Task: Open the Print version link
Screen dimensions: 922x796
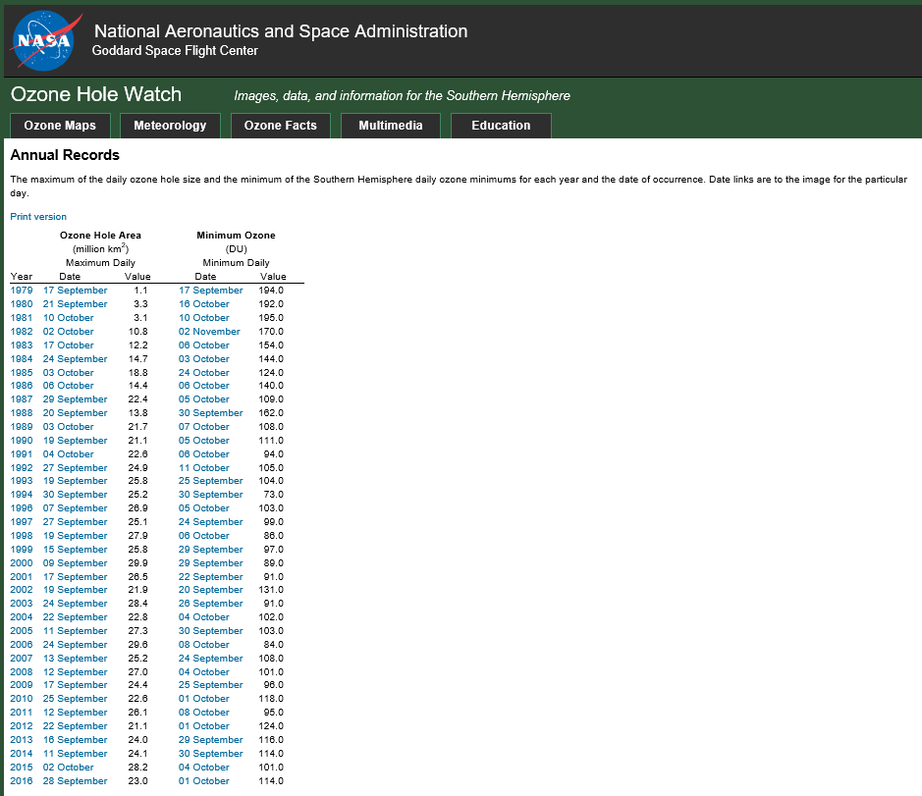Action: pos(38,216)
